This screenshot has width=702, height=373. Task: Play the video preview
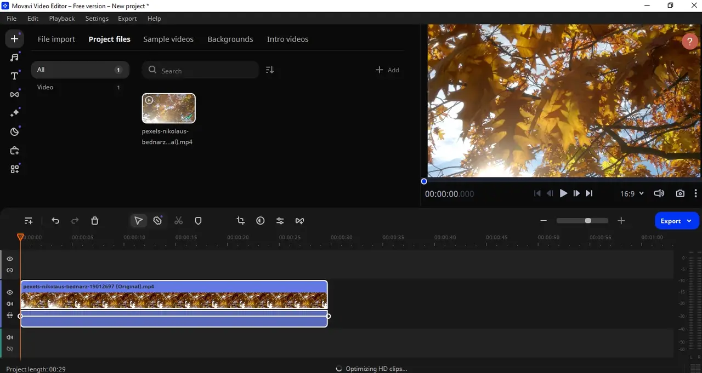coord(563,193)
